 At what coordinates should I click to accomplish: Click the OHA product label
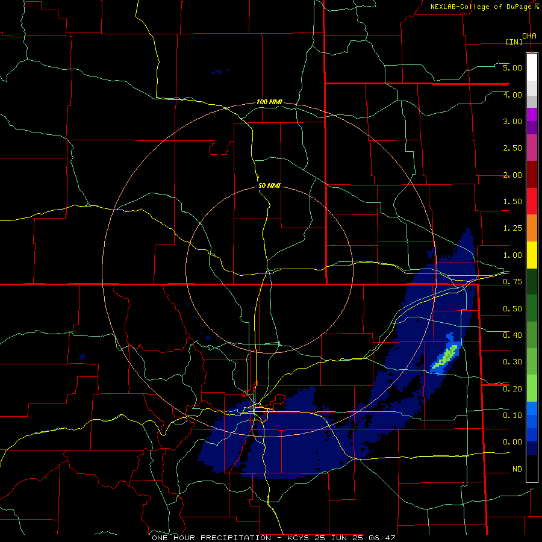click(x=529, y=36)
